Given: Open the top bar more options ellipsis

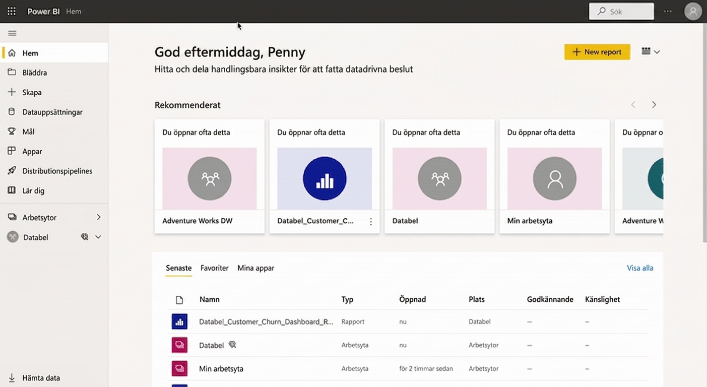Looking at the screenshot, I should [x=668, y=11].
